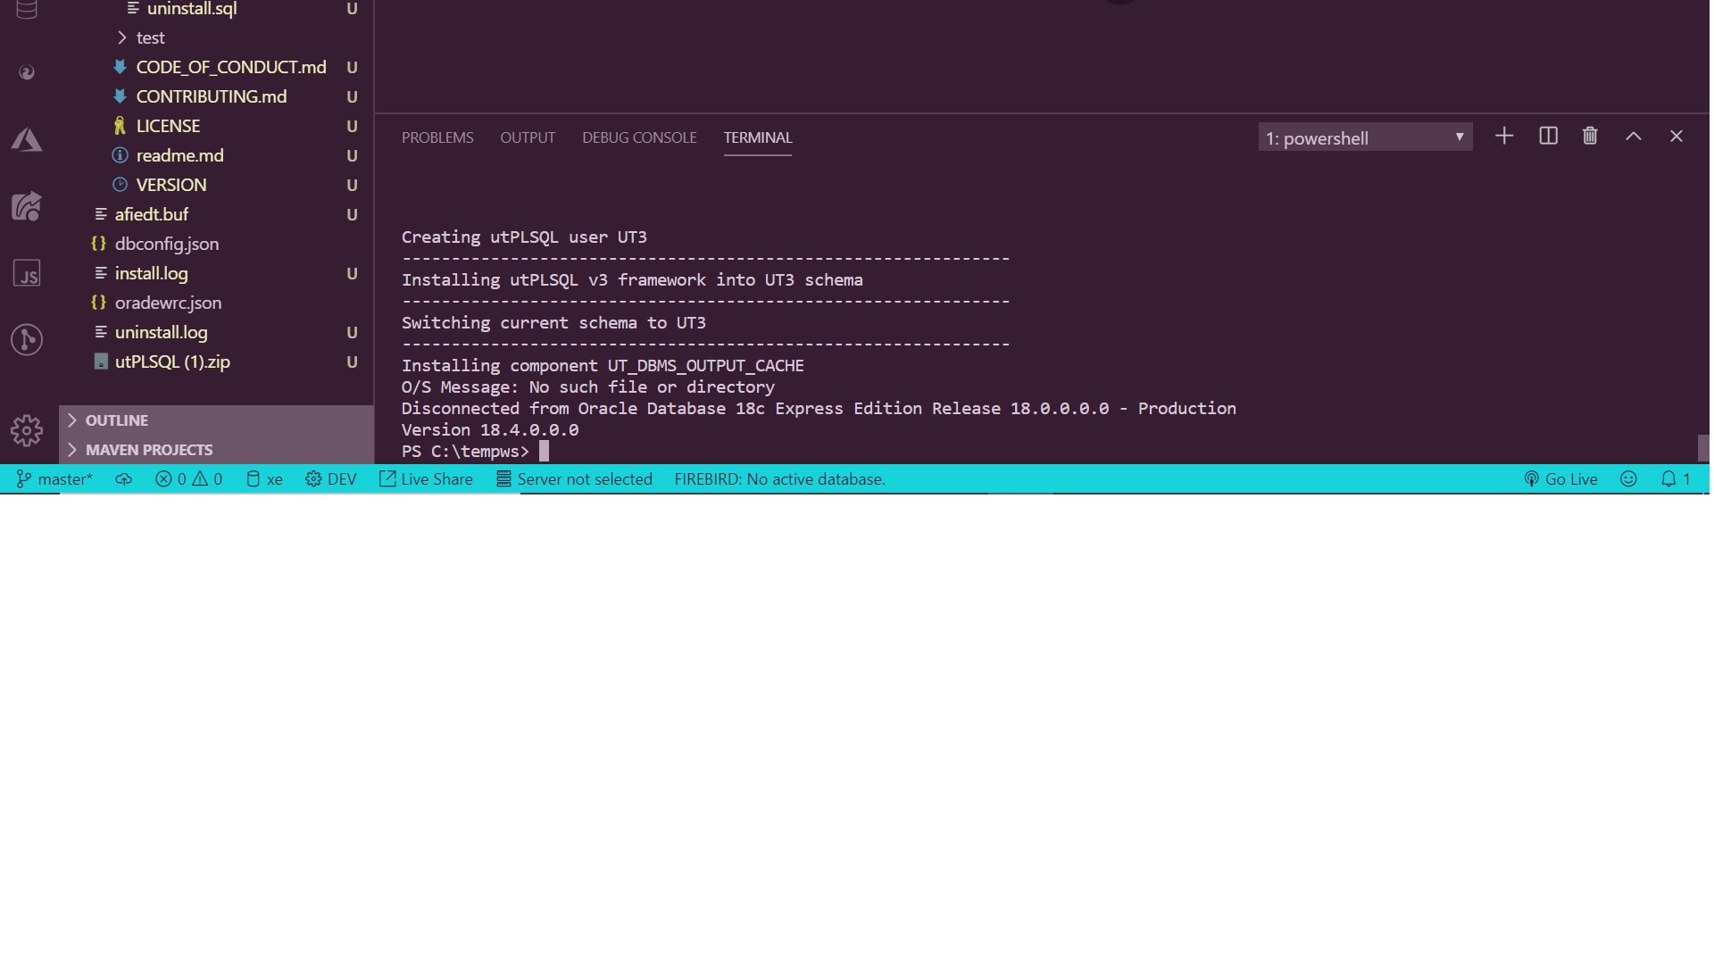Click Go Live in status bar
Viewport: 1714px width, 964px height.
[x=1560, y=479]
